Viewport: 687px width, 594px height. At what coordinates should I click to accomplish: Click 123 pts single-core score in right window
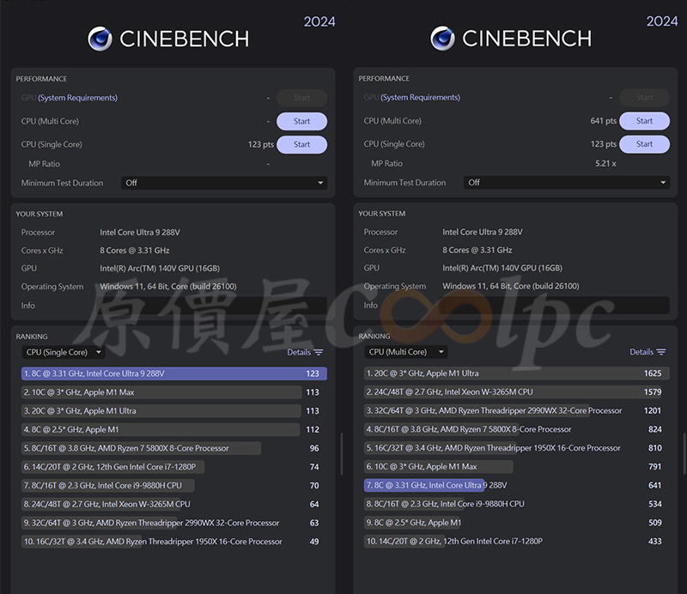click(604, 144)
